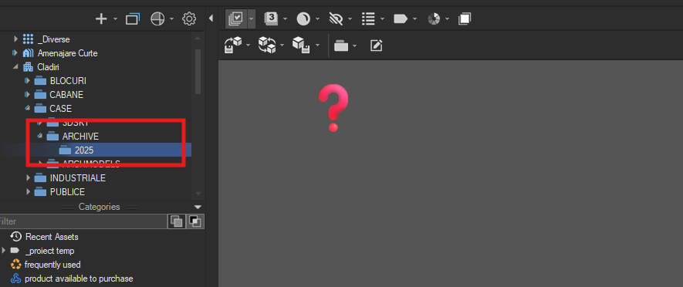Image resolution: width=683 pixels, height=287 pixels.
Task: Open settings with the gear icon
Action: click(x=189, y=19)
